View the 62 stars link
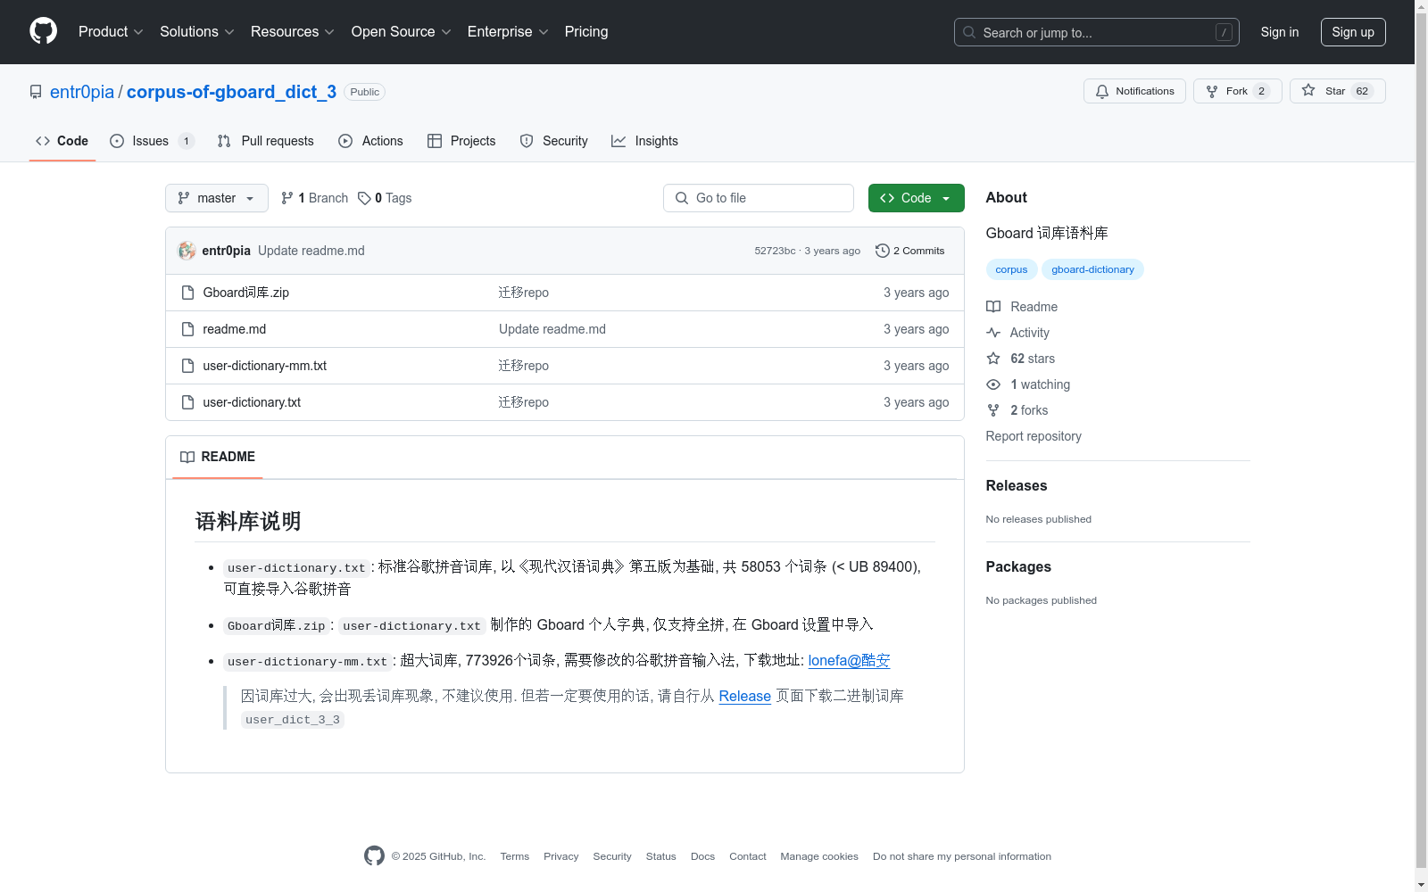 point(1021,359)
